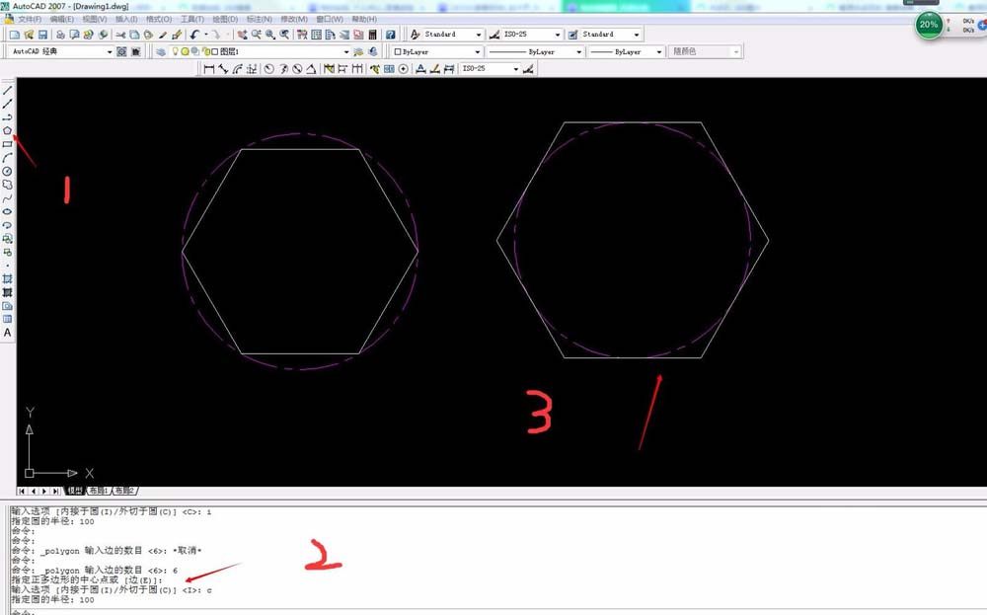Open the ISO-25 dimension style dropdown
Image resolution: width=987 pixels, height=615 pixels.
pyautogui.click(x=558, y=35)
